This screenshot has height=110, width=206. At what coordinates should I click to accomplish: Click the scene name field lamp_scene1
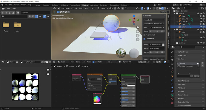click(157, 48)
